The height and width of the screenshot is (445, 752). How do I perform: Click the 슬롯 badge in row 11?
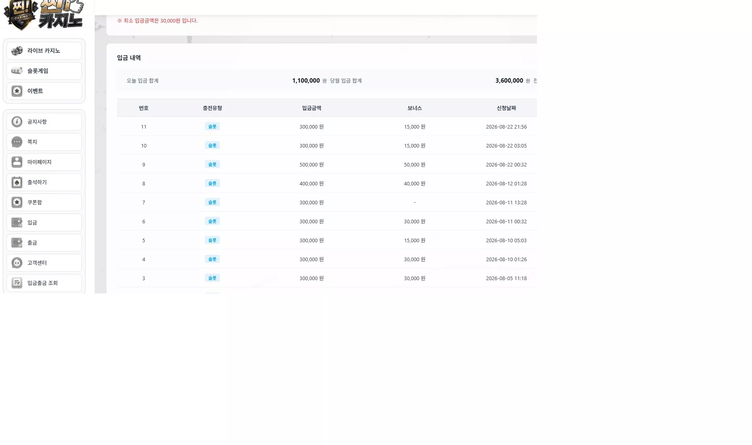coord(212,127)
